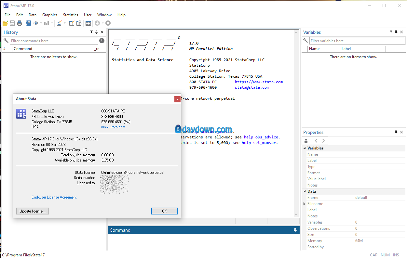Click the grey down-arrow More toolbar icon

tap(97, 23)
